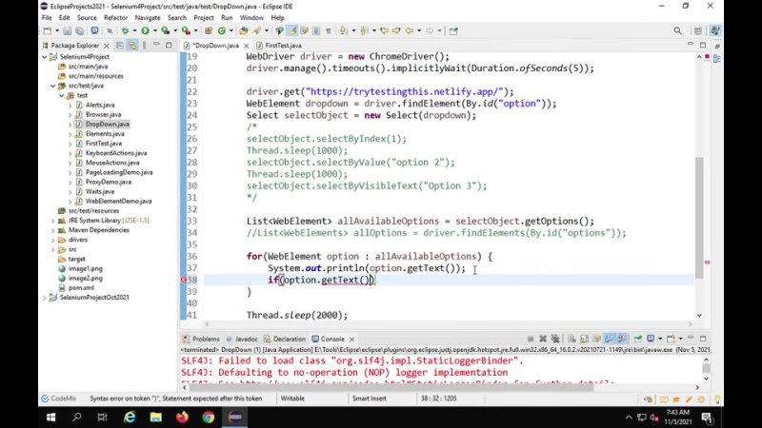Viewport: 762px width, 428px height.
Task: Expand the SeleniumProjectOct2021 project
Action: tap(45, 298)
